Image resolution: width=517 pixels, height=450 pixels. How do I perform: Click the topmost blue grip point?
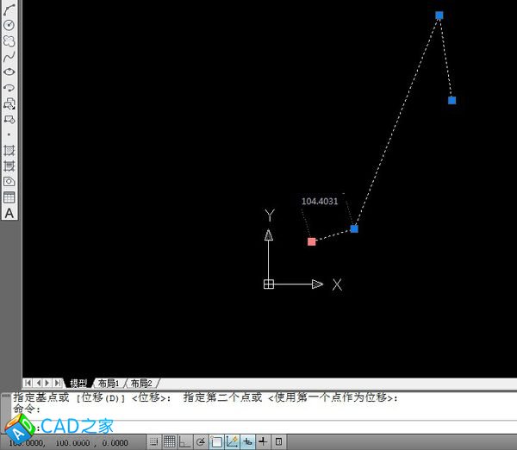click(x=439, y=16)
